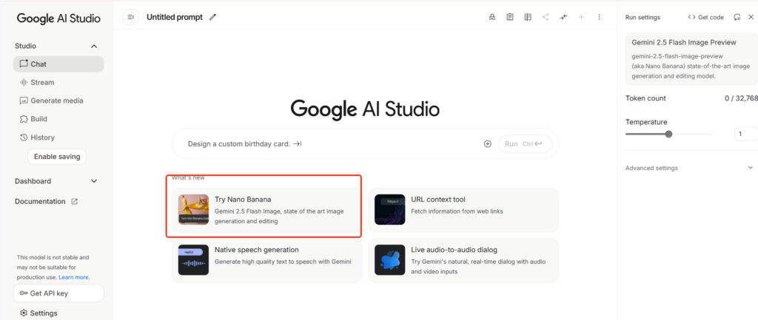
Task: Click the History clock icon in sidebar
Action: click(x=24, y=137)
